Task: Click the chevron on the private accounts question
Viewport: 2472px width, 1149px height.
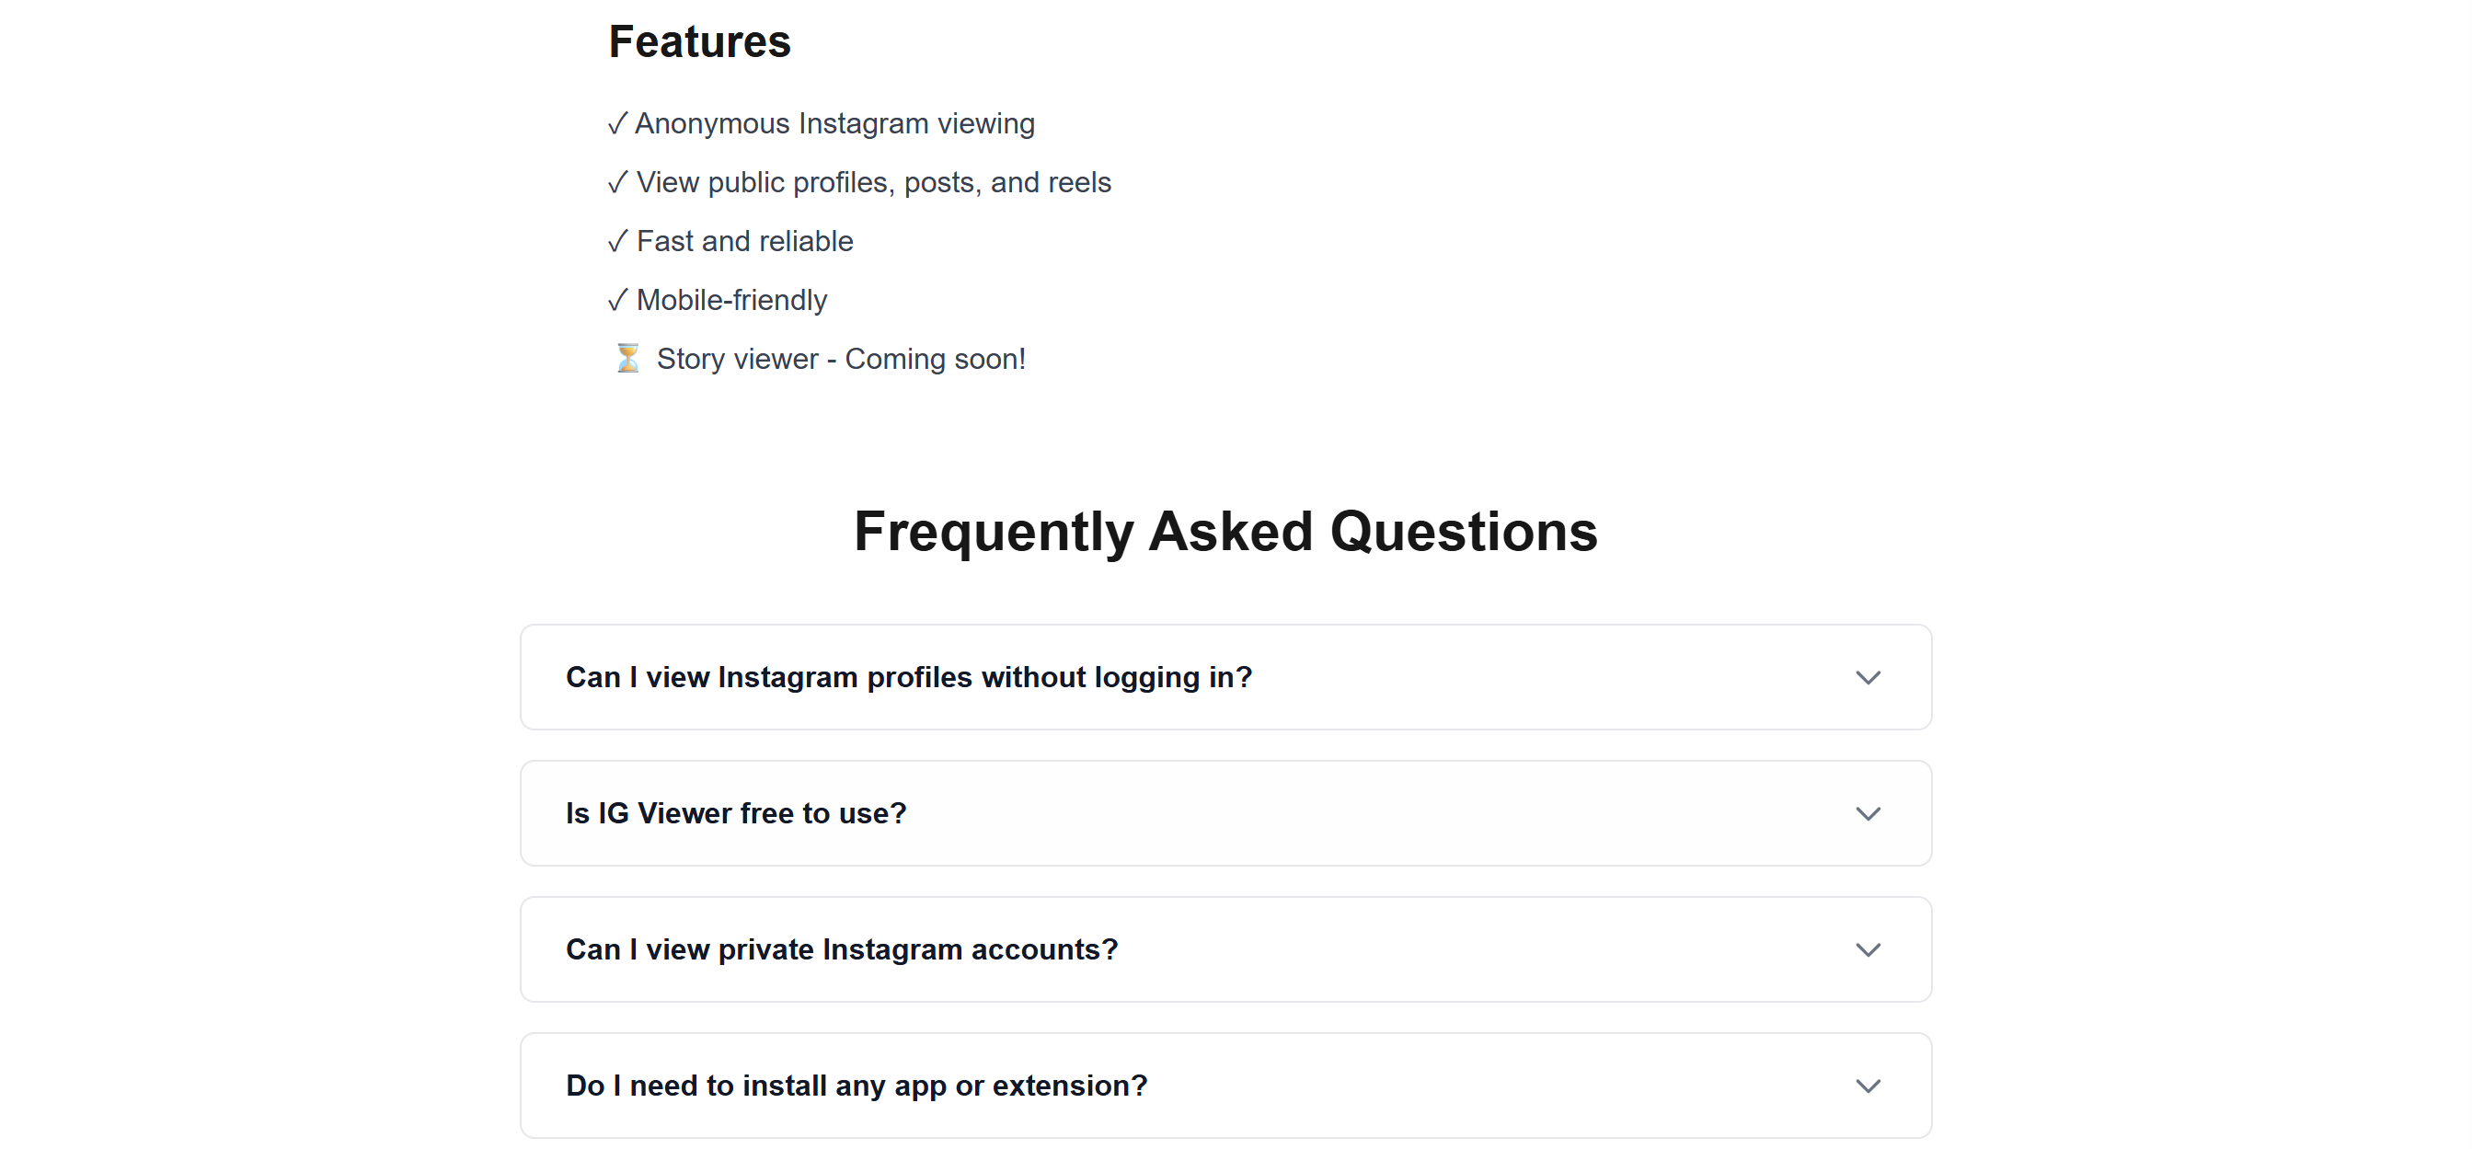Action: point(1868,949)
